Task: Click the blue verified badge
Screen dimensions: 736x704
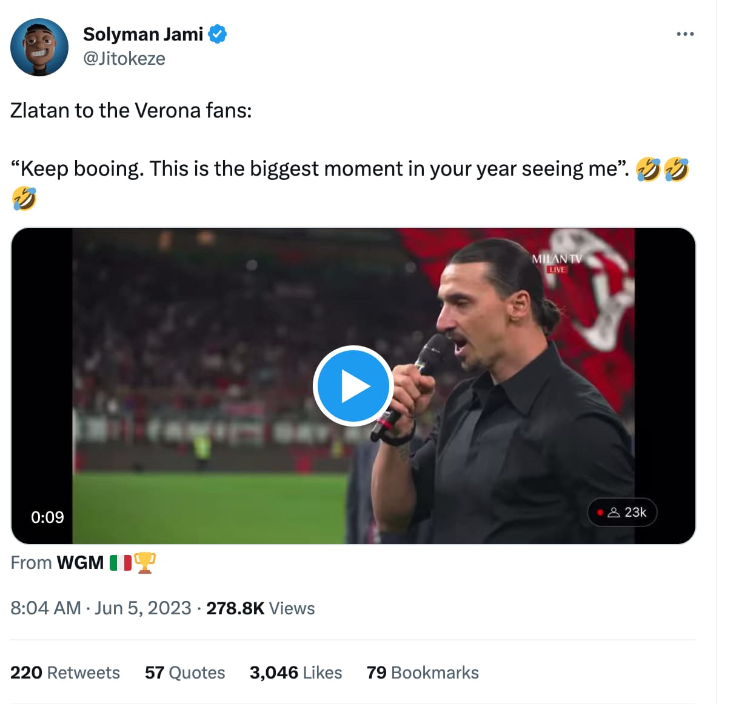Action: (218, 35)
